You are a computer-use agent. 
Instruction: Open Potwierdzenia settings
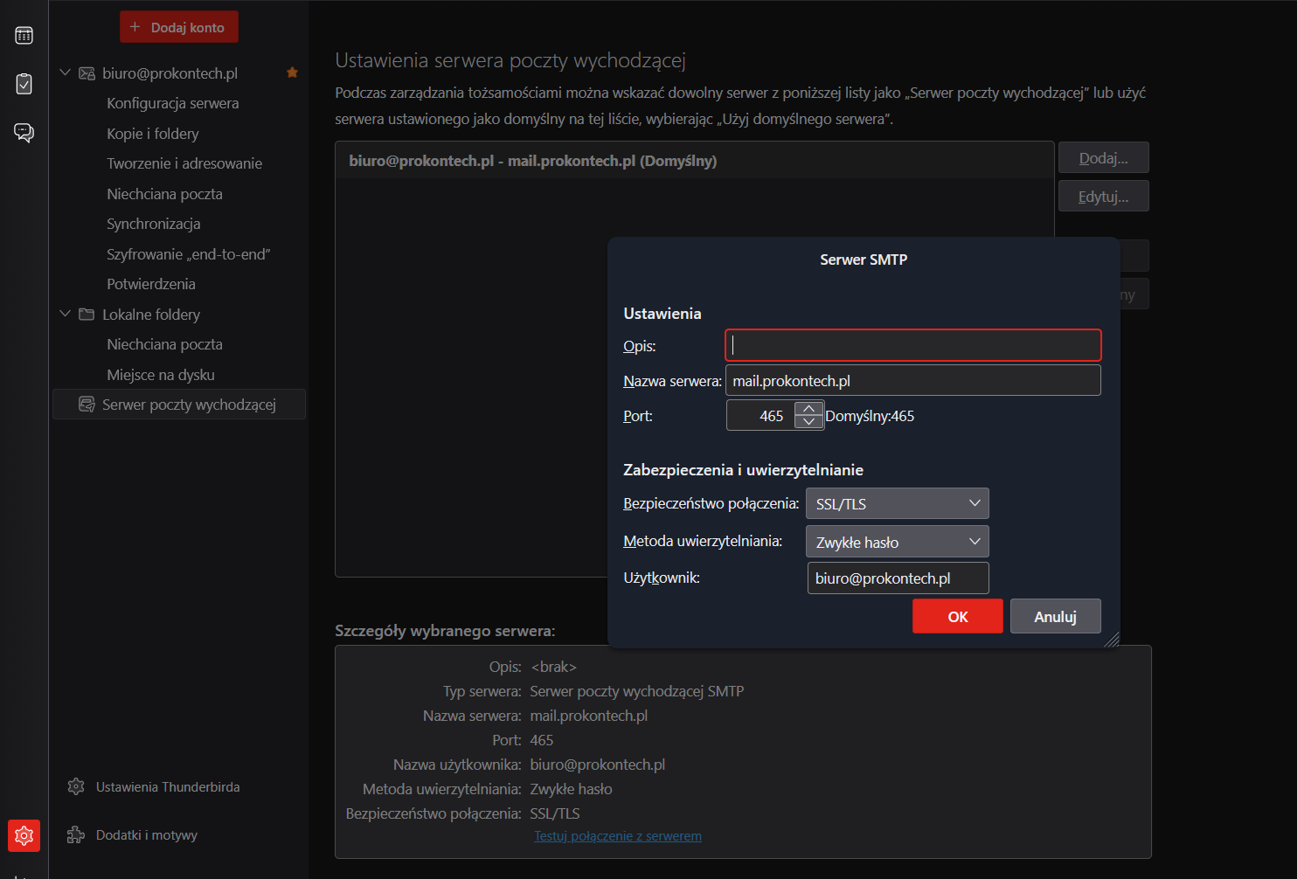151,284
